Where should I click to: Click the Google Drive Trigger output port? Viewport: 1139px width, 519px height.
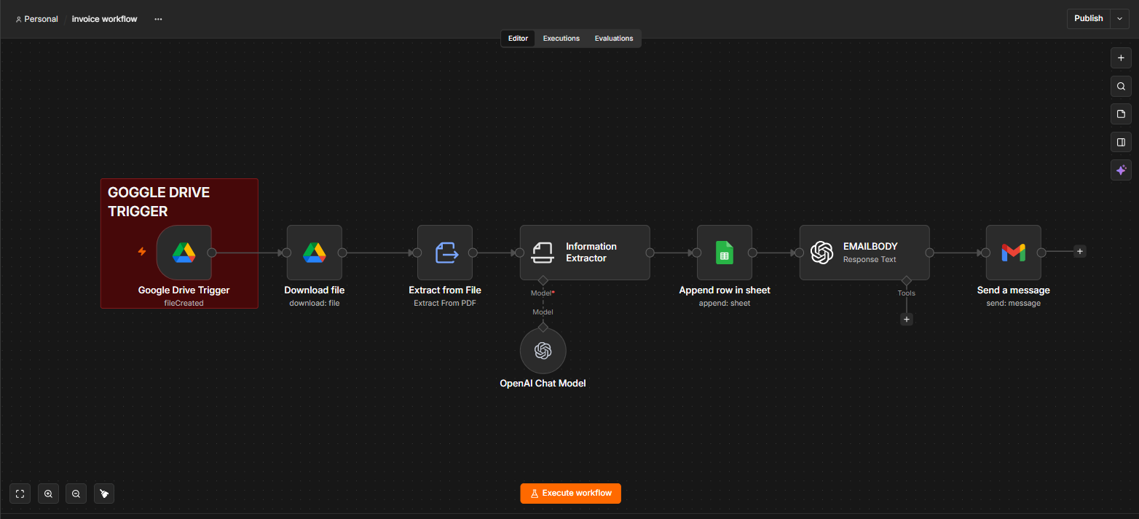[x=212, y=253]
